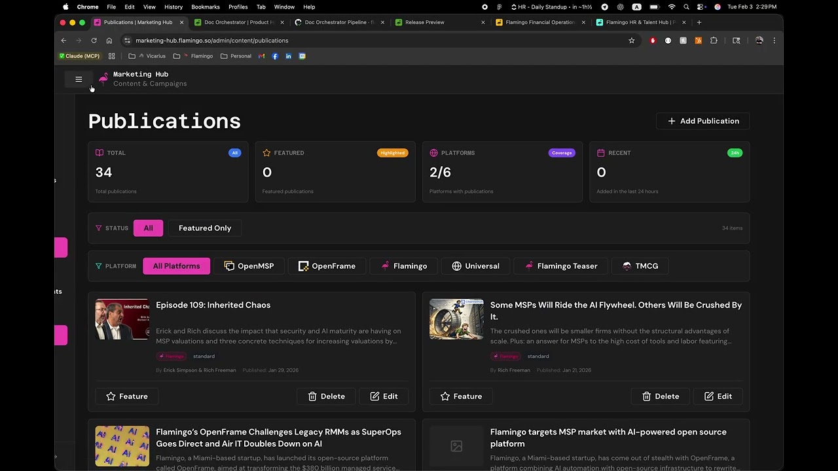Expand the Flamingo bookmarks folder

[193, 56]
